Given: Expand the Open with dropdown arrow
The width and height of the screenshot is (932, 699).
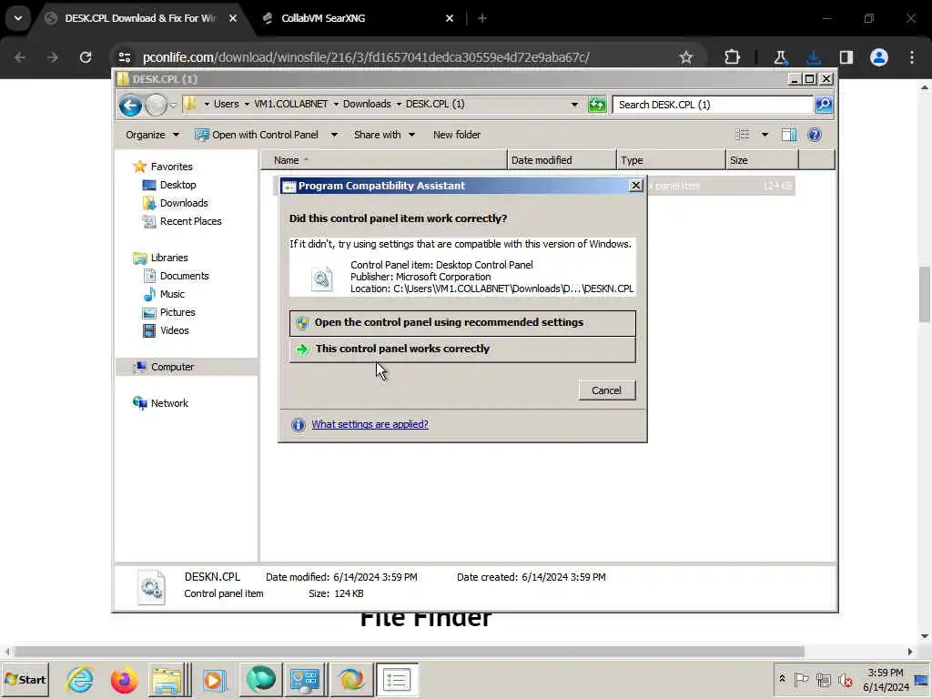Looking at the screenshot, I should point(334,135).
